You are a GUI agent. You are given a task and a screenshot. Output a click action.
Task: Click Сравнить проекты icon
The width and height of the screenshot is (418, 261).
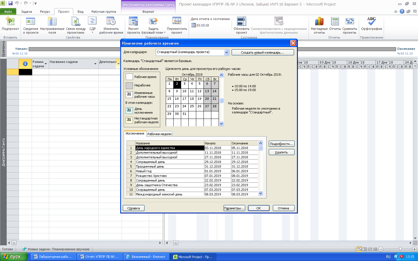tap(349, 21)
